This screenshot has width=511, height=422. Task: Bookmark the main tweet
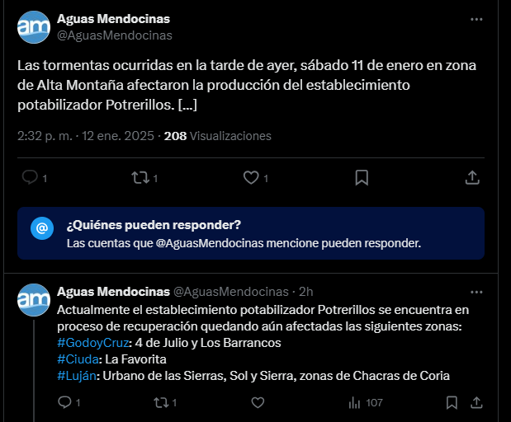pos(362,177)
